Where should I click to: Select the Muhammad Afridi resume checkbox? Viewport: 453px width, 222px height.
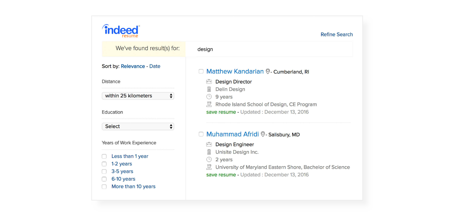point(201,134)
